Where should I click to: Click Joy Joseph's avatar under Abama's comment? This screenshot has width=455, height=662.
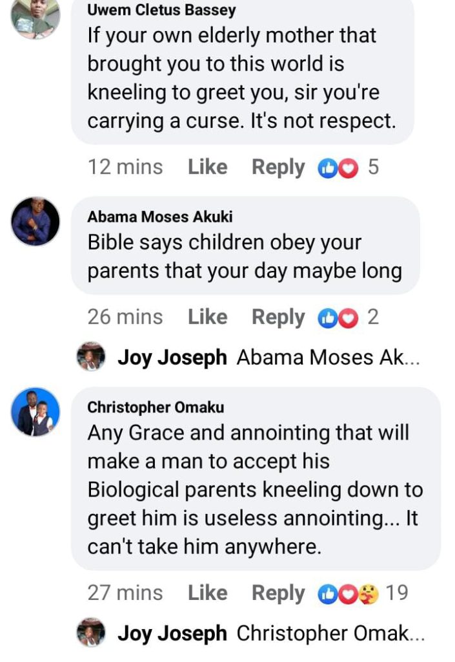[x=91, y=356]
